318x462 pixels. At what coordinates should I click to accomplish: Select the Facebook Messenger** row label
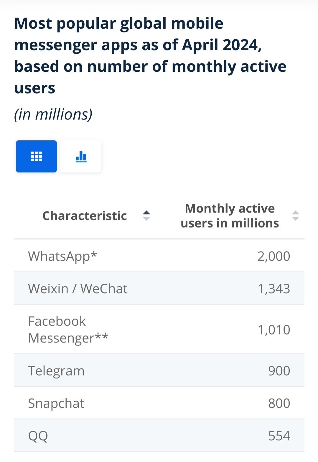click(68, 329)
